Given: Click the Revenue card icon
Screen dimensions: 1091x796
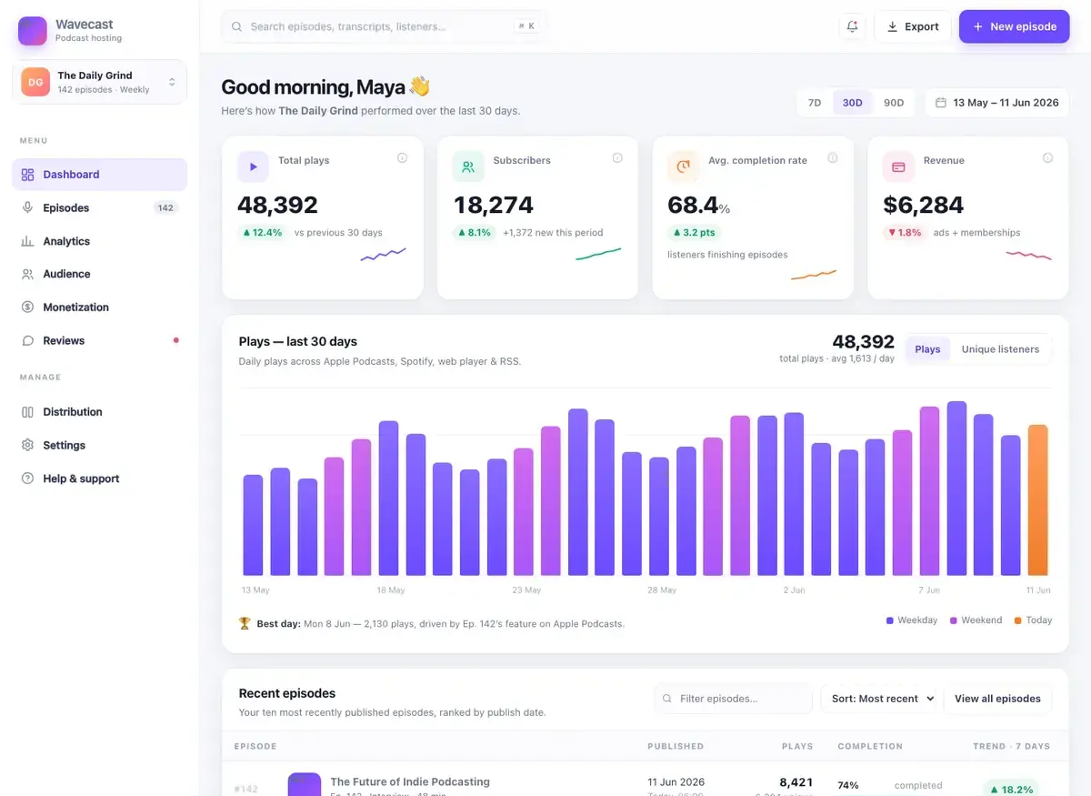Looking at the screenshot, I should tap(898, 166).
